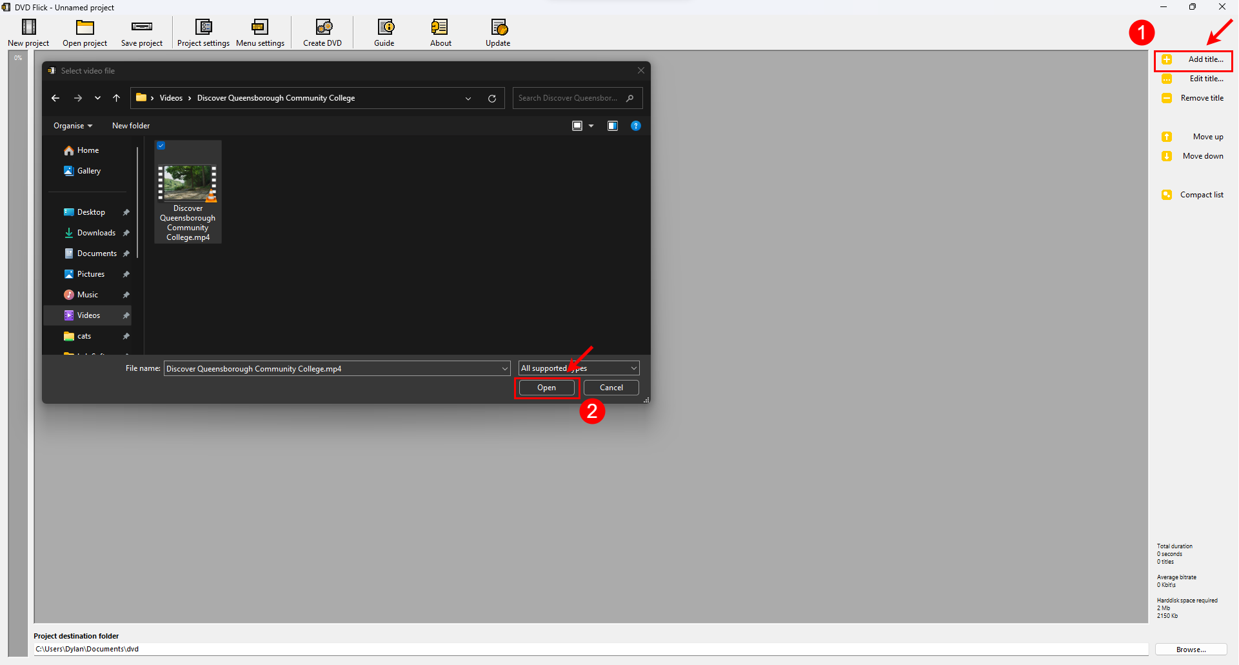This screenshot has height=665, width=1239.
Task: Open file dialog help icon
Action: [636, 126]
